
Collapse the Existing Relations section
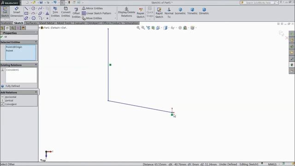click(x=36, y=65)
